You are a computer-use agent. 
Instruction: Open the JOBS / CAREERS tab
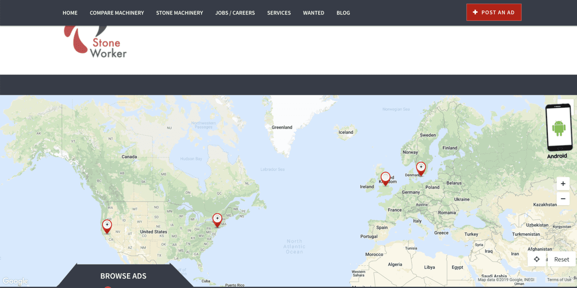235,13
